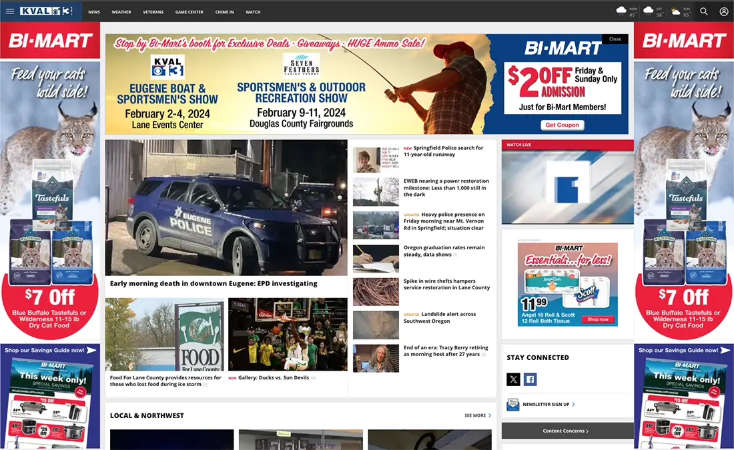The height and width of the screenshot is (450, 734).
Task: Open the Chime In menu item
Action: [224, 12]
